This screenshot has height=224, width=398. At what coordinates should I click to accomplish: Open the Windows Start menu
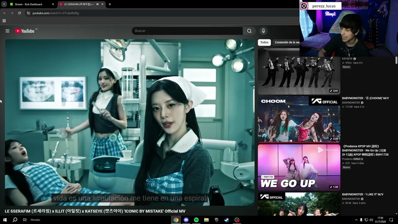[5, 220]
